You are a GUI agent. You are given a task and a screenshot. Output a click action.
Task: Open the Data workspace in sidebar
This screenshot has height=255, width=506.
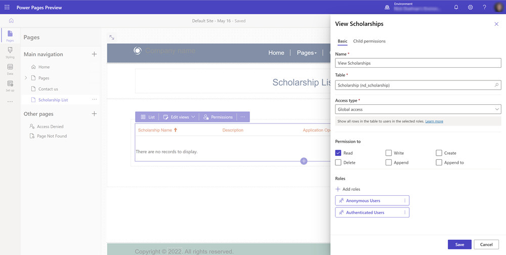point(10,69)
